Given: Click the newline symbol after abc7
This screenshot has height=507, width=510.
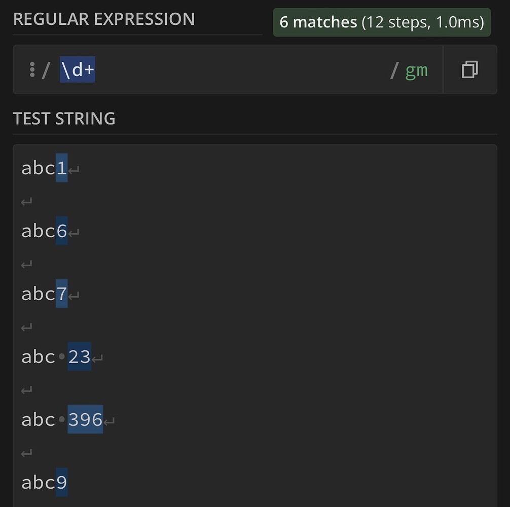Looking at the screenshot, I should click(x=74, y=296).
